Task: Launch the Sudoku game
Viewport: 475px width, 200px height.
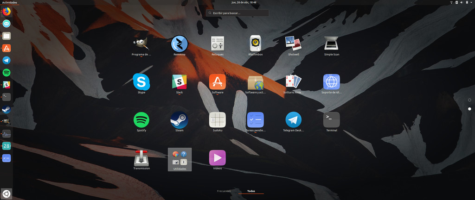Action: pos(218,120)
